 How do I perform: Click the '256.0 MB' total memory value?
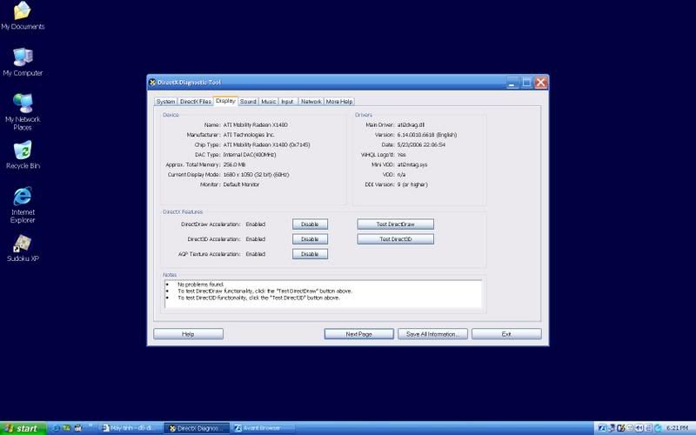click(x=234, y=164)
